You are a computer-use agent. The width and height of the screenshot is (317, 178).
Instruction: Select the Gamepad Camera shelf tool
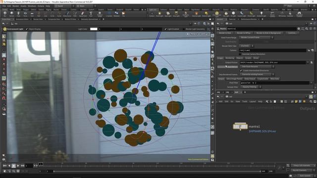299,14
